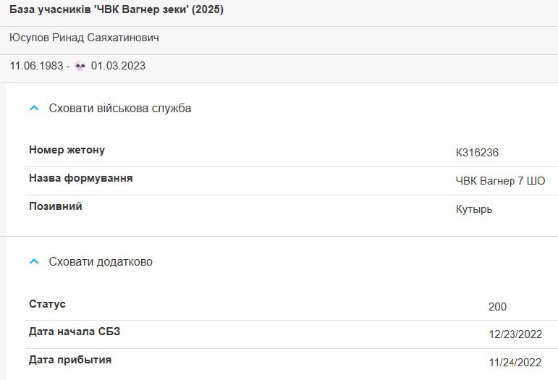This screenshot has height=380, width=558.
Task: Click the formation value ЧВК Вагнер 7 ШО
Action: tap(500, 181)
